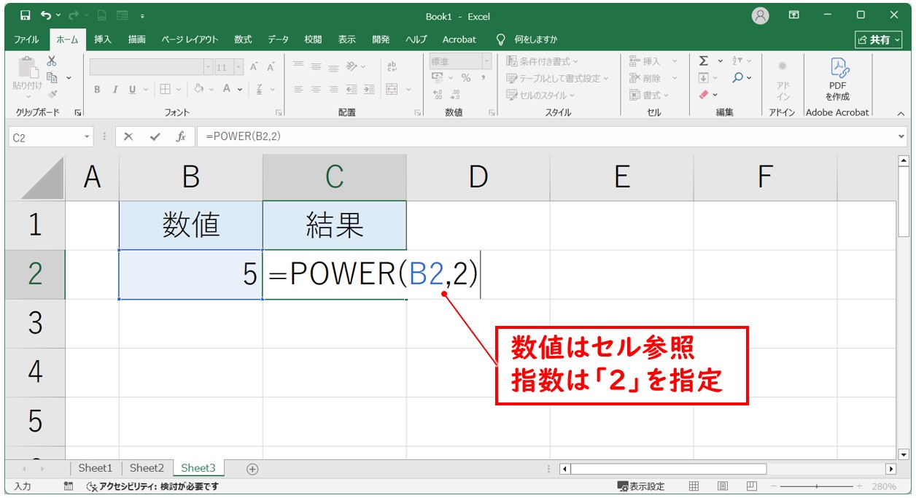
Task: Collapse the ribbon using the caret
Action: point(901,113)
